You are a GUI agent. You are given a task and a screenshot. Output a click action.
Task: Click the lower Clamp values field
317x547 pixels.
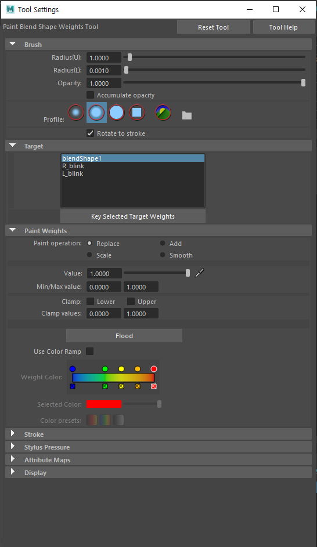click(104, 313)
